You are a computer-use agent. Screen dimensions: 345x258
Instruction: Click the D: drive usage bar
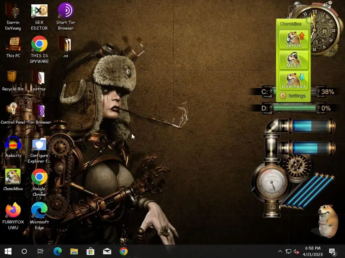[x=294, y=108]
